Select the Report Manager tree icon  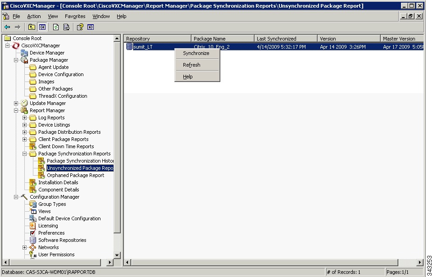pos(24,110)
